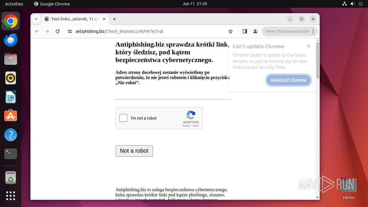This screenshot has width=368, height=207.
Task: Open the network status icon in top bar
Action: pos(345,4)
